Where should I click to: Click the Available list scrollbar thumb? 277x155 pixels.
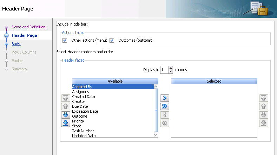(156, 110)
